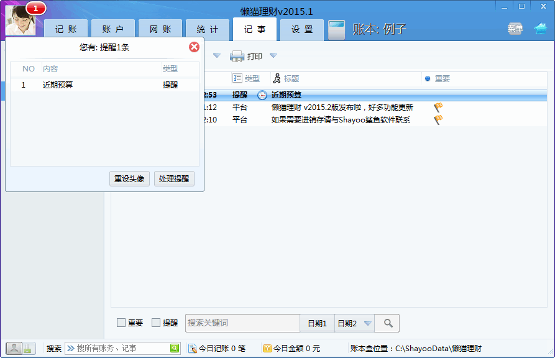
Task: Click the red notification badge showing 1
Action: (35, 9)
